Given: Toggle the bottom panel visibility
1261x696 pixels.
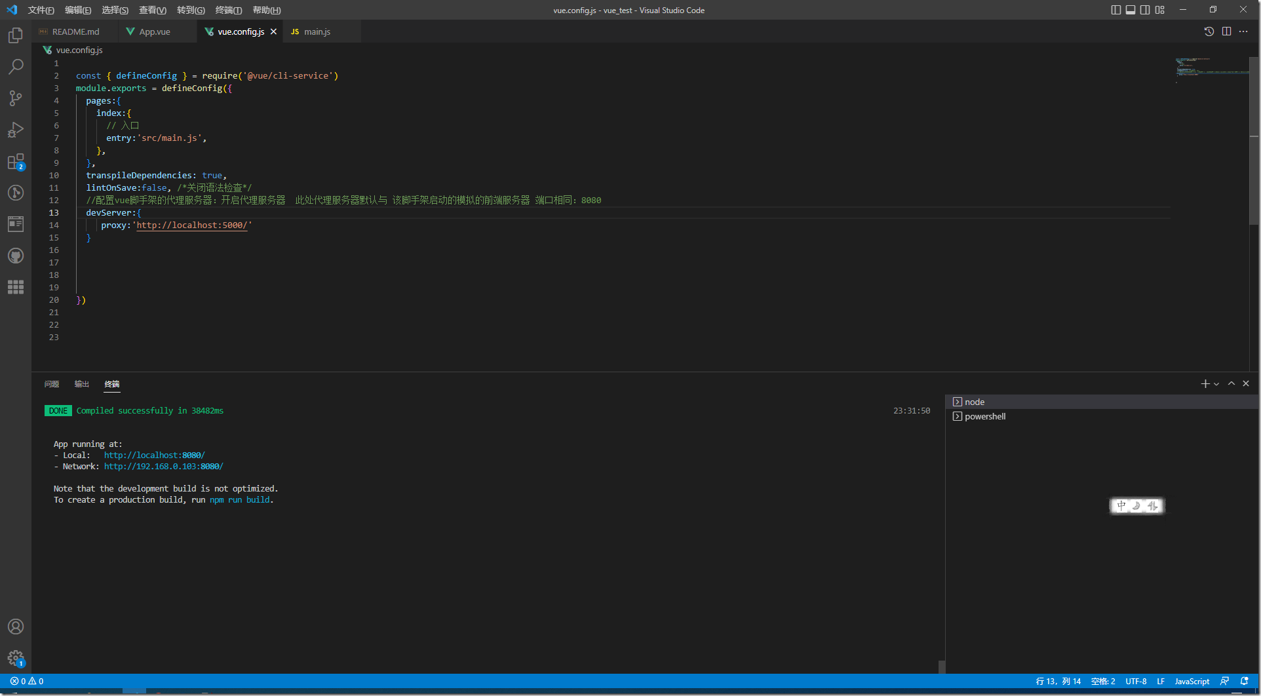Looking at the screenshot, I should point(1131,10).
